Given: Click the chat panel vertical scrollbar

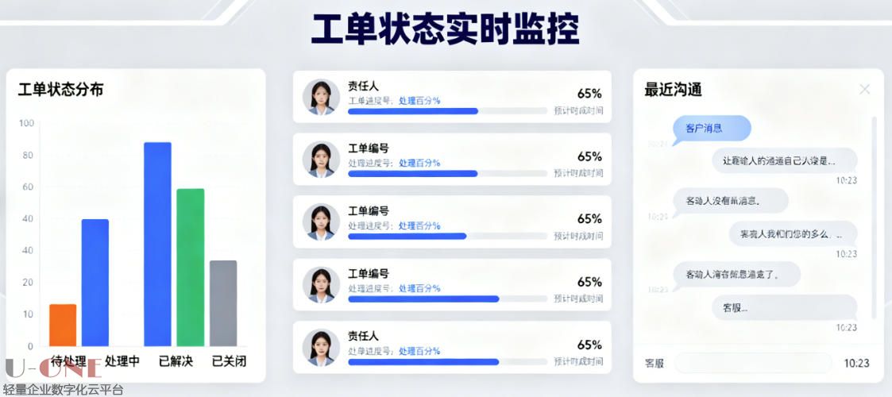Looking at the screenshot, I should [x=875, y=214].
